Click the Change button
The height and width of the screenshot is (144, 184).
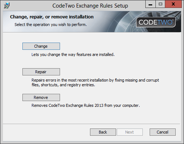coord(41,46)
